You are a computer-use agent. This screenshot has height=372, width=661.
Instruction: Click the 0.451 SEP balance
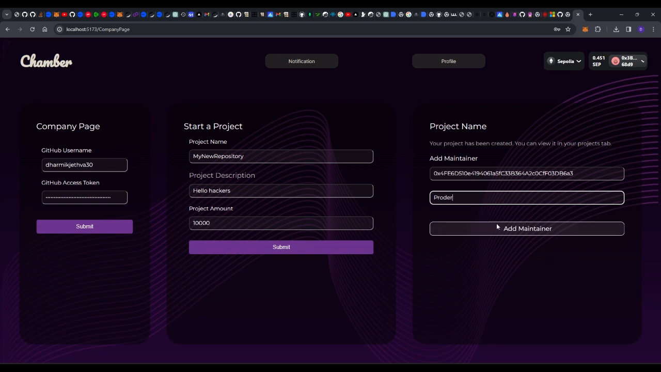tap(598, 61)
